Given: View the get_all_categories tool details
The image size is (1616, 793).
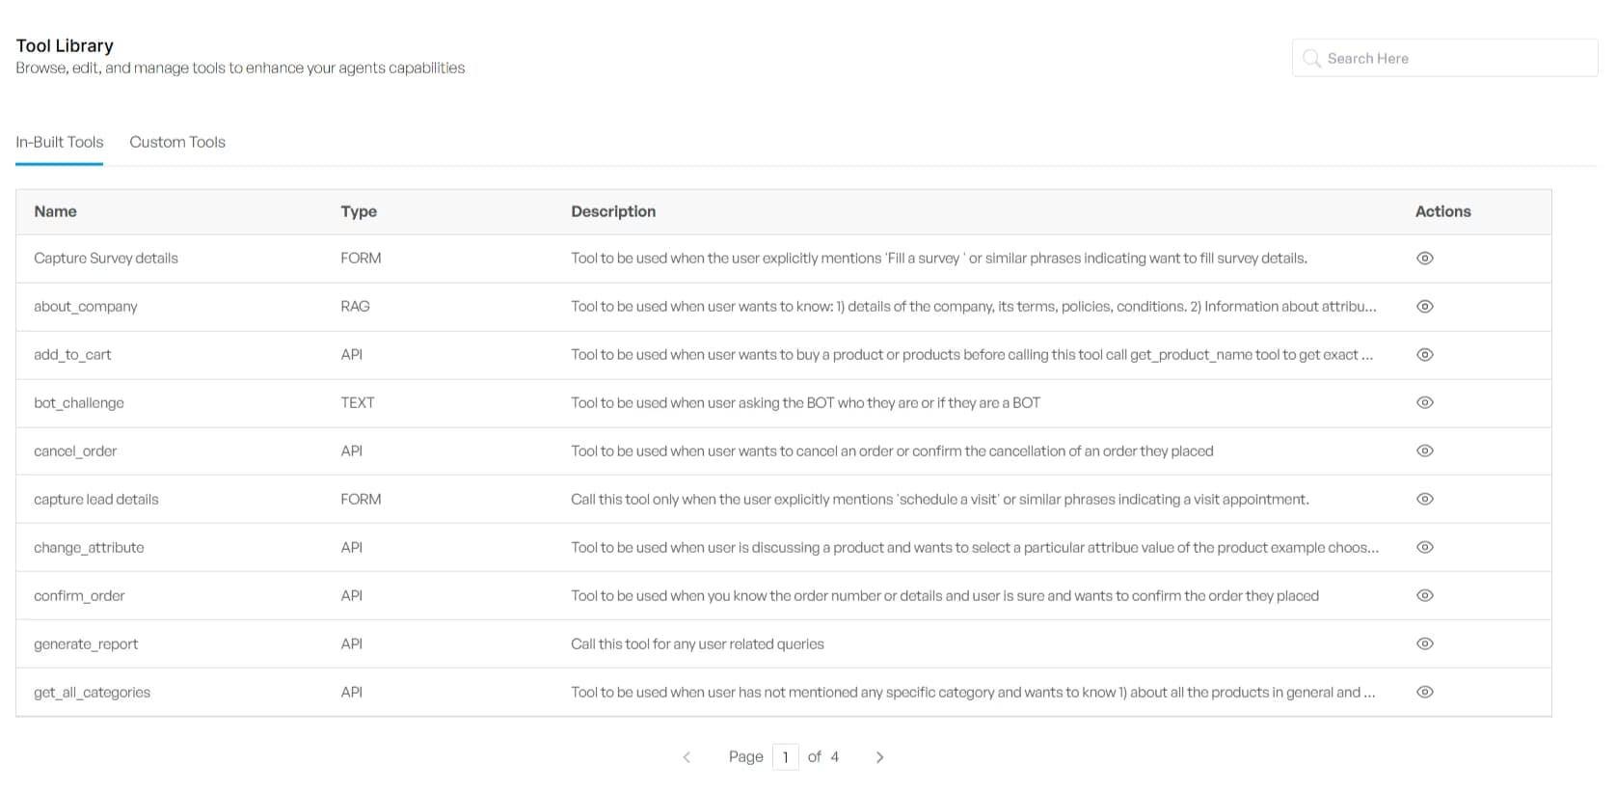Looking at the screenshot, I should pos(1425,692).
